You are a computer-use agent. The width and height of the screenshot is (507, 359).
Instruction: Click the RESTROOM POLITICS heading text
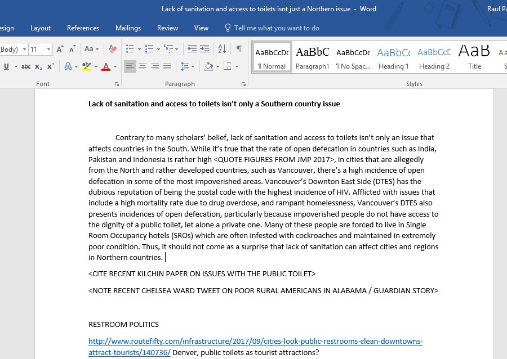point(123,325)
